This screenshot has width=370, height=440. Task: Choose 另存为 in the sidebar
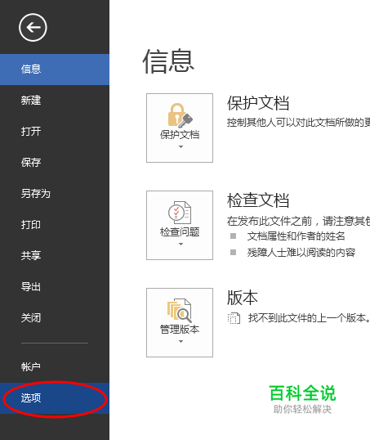click(55, 194)
